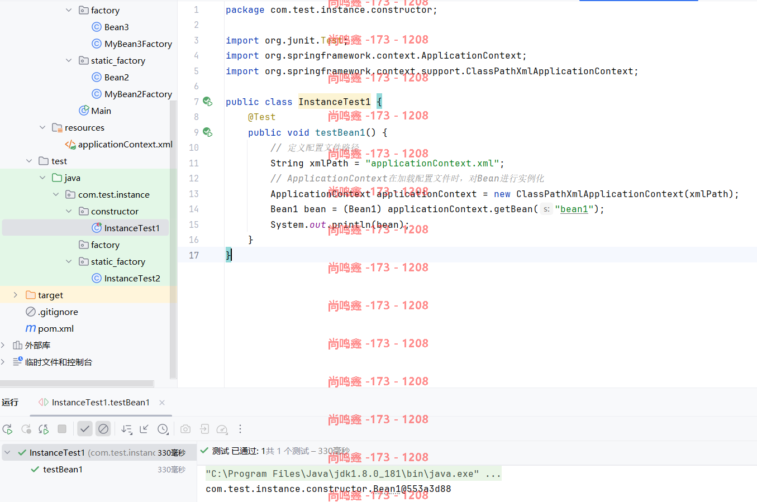757x502 pixels.
Task: Expand the 外部库 node
Action: pyautogui.click(x=3, y=345)
